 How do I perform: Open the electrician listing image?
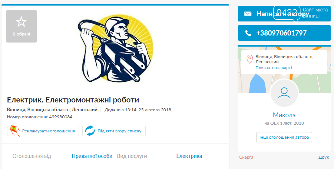coord(115,48)
